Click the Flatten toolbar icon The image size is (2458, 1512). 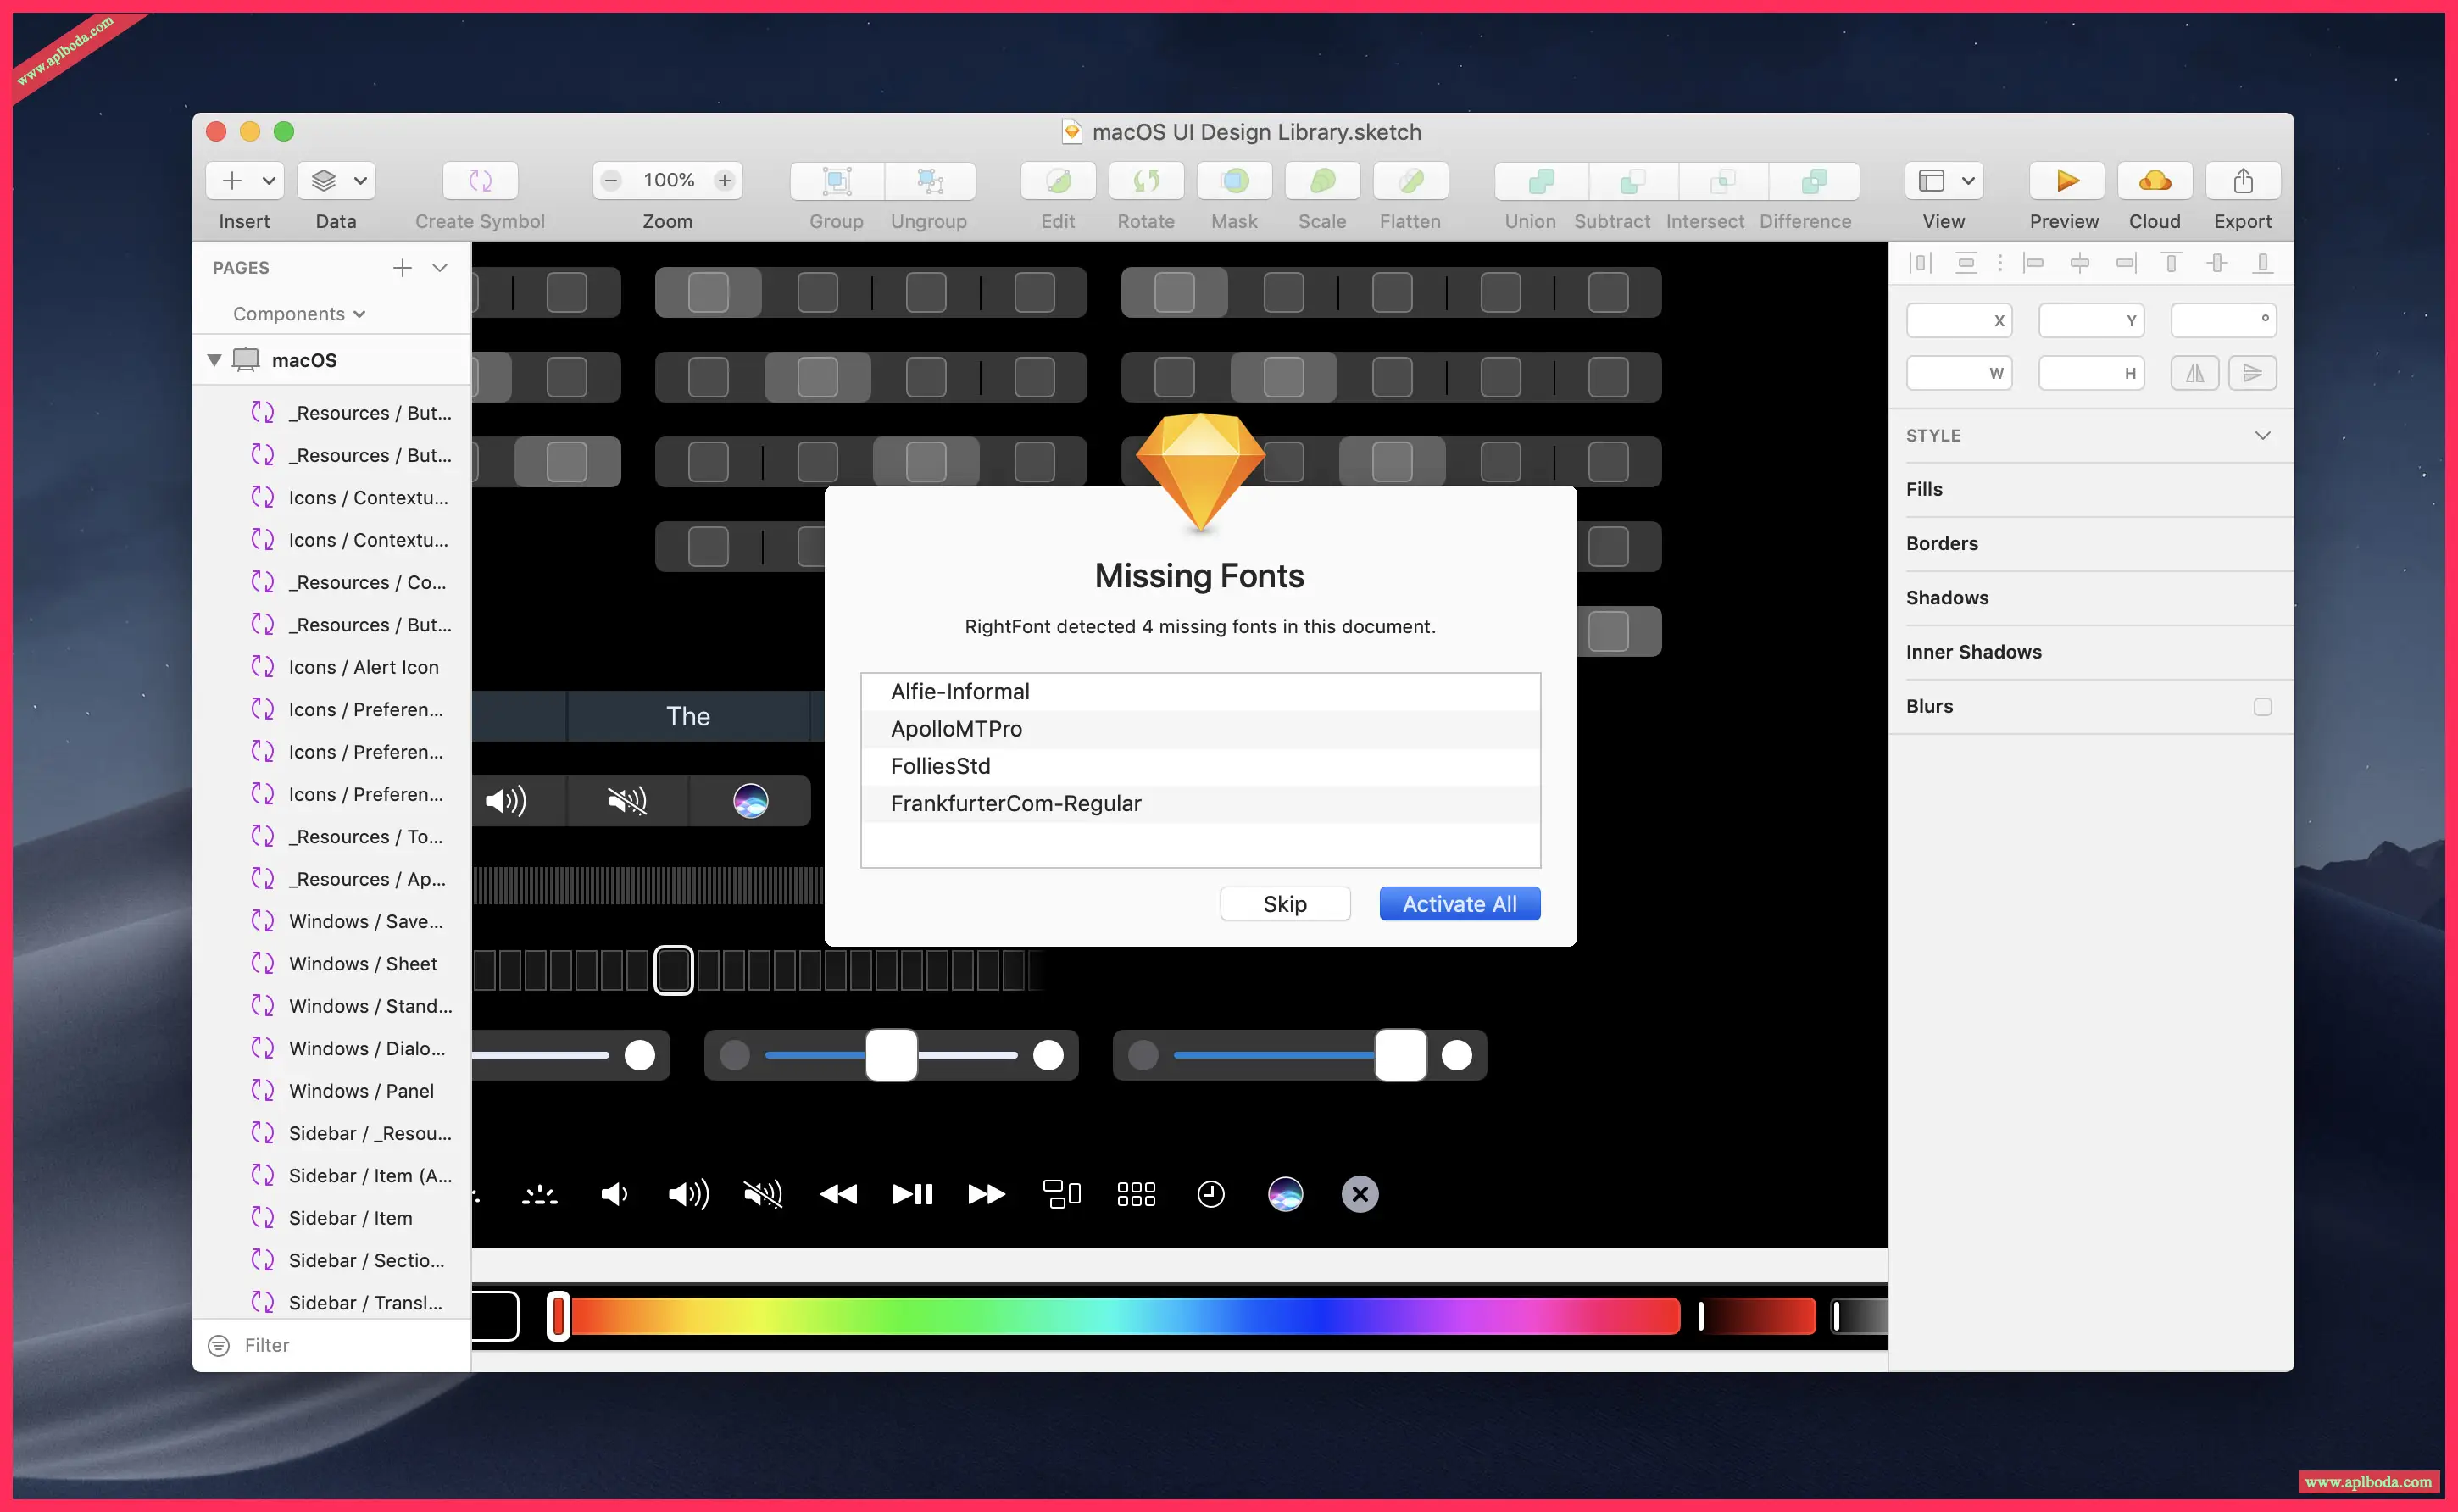pos(1410,181)
